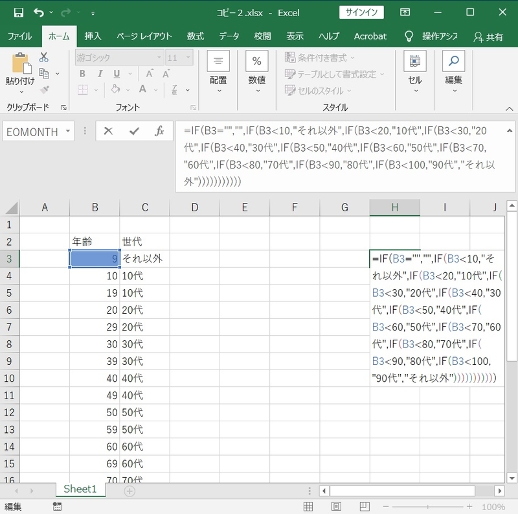518x514 pixels.
Task: Select the Sheet1 sheet tab
Action: [80, 489]
